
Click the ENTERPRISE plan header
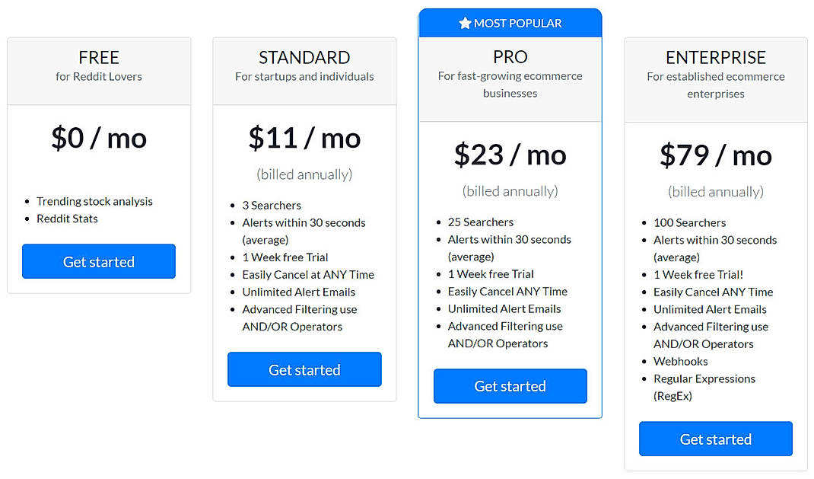(715, 57)
